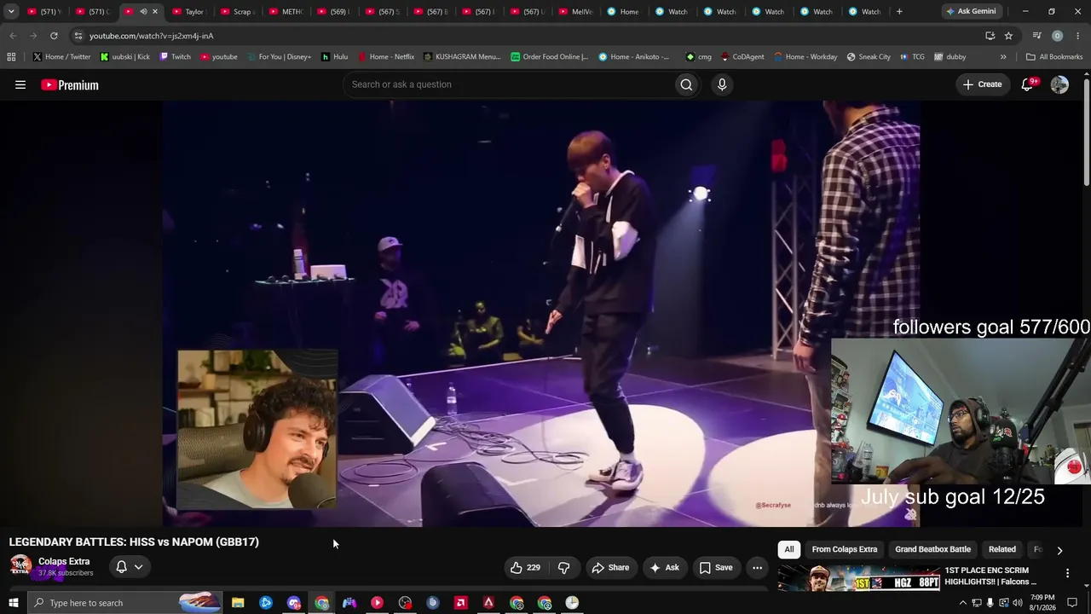Go to YouTube Premium home logo
The height and width of the screenshot is (614, 1091).
[70, 84]
